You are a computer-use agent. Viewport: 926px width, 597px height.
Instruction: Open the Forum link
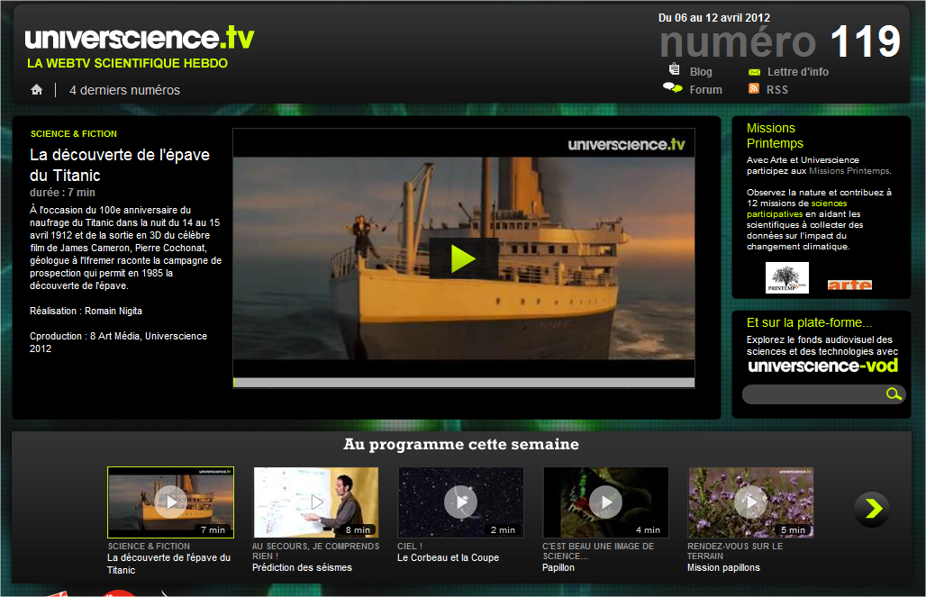pos(705,90)
